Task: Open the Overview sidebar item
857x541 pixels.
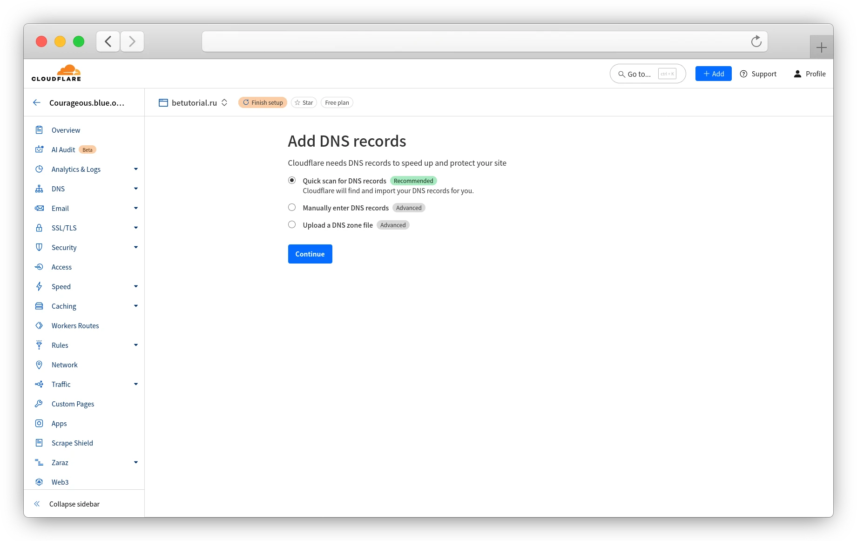Action: point(66,130)
